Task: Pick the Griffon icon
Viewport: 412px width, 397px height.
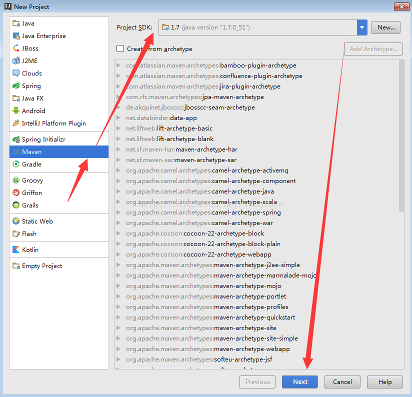Action: 16,193
